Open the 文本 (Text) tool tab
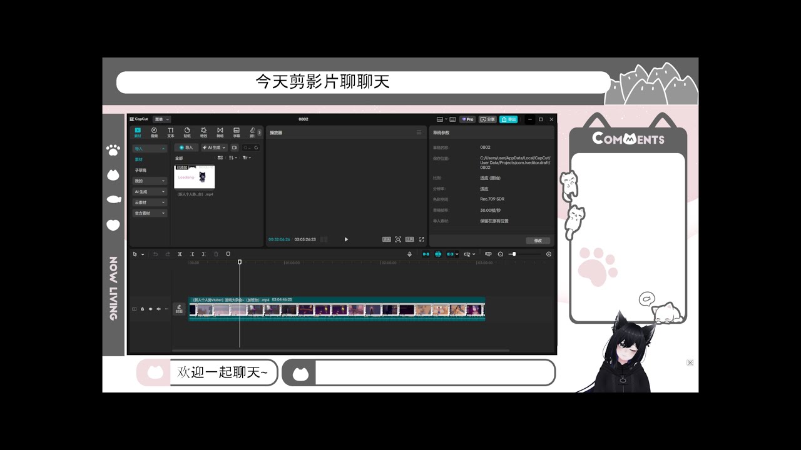The height and width of the screenshot is (450, 801). [x=171, y=132]
